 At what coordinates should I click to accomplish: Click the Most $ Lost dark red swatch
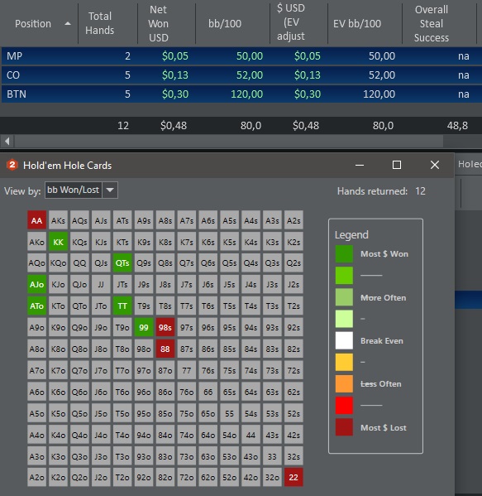pyautogui.click(x=344, y=427)
